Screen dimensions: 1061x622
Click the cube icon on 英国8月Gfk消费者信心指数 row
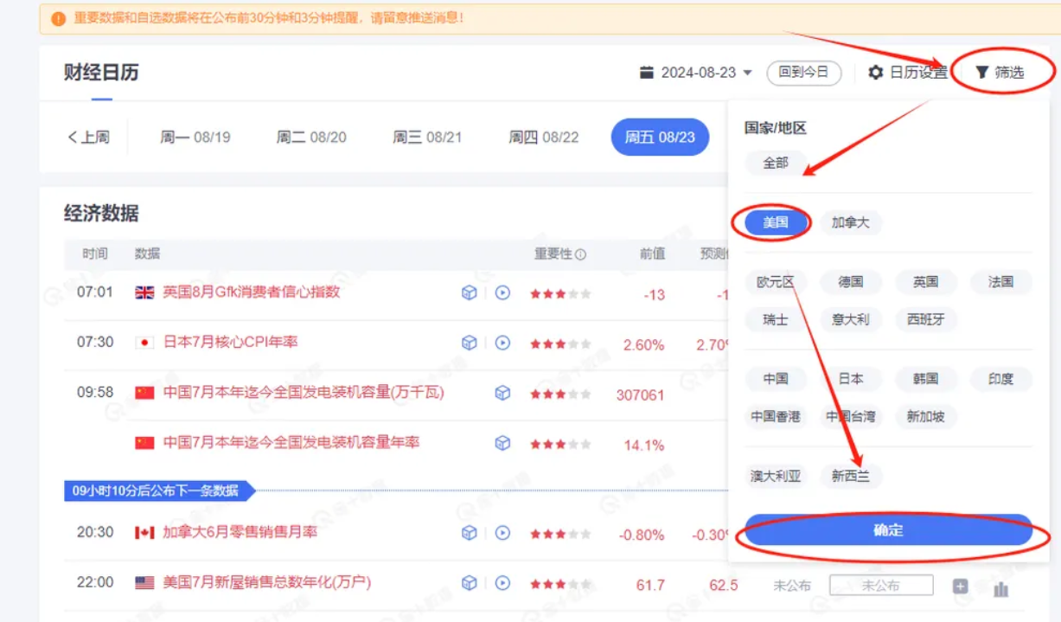point(469,292)
